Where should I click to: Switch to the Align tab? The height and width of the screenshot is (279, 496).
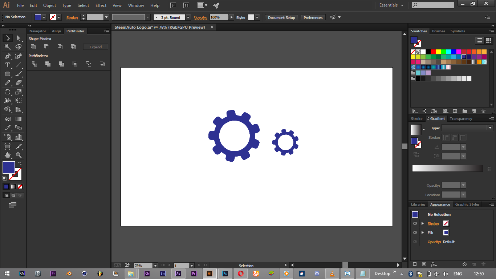coord(56,31)
